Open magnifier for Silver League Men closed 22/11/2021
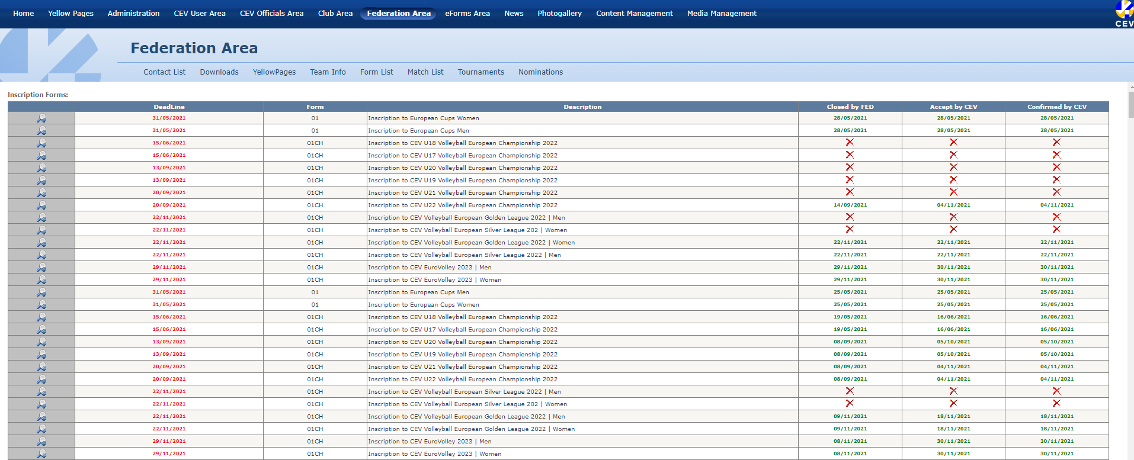 pyautogui.click(x=41, y=255)
